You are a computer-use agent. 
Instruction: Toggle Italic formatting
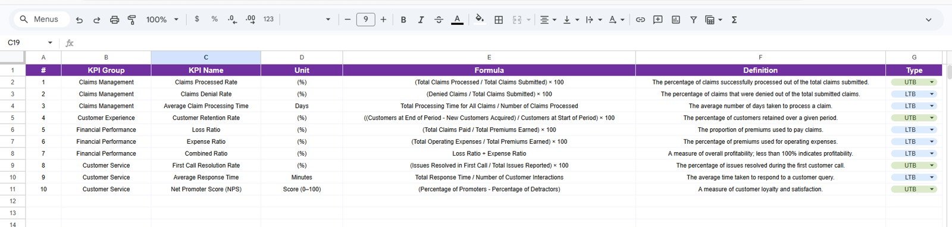[x=421, y=20]
